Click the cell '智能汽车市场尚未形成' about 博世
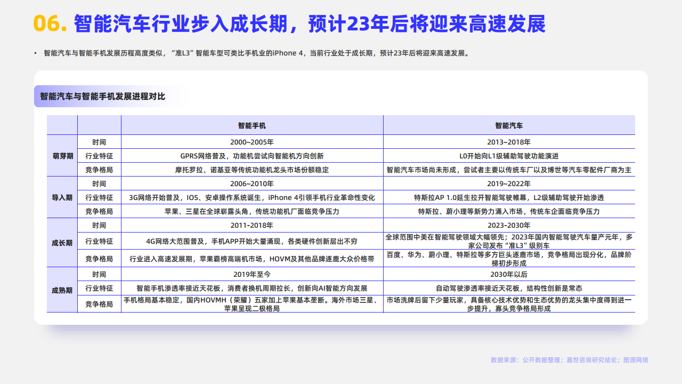This screenshot has height=384, width=682. (509, 170)
